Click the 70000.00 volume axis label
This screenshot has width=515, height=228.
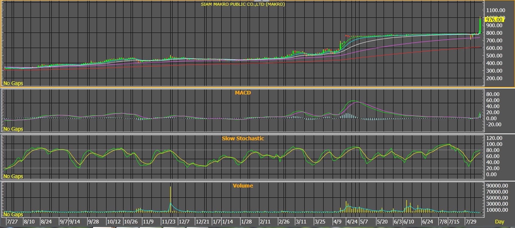coord(498,192)
